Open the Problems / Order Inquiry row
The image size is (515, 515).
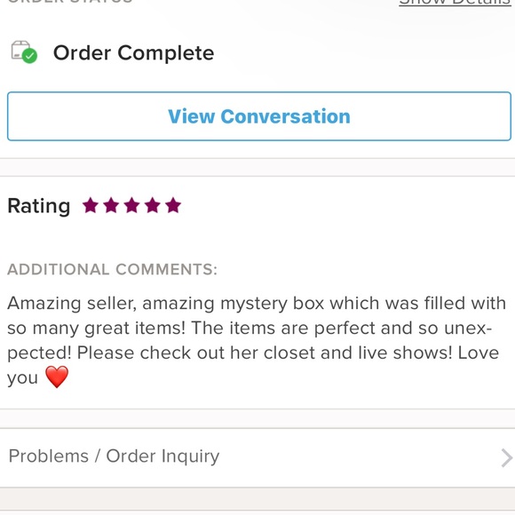pyautogui.click(x=257, y=457)
